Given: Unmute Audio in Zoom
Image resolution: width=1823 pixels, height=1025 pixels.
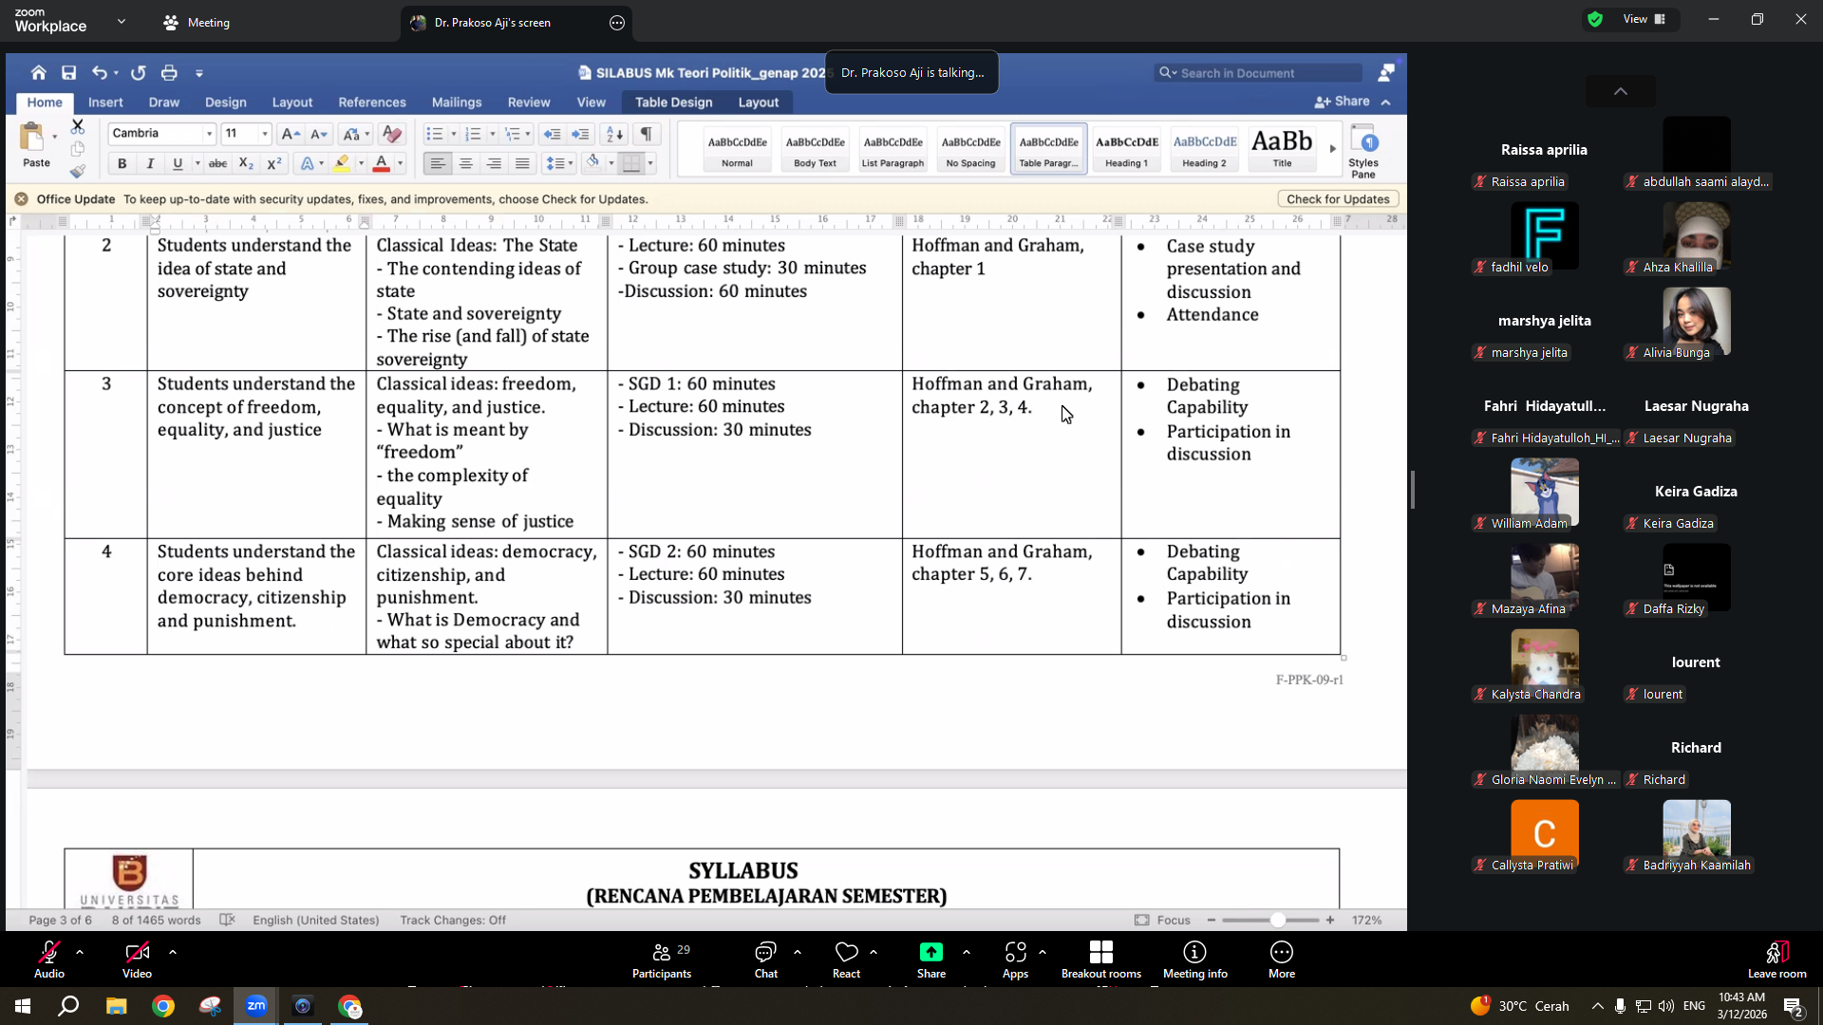Looking at the screenshot, I should tap(48, 960).
